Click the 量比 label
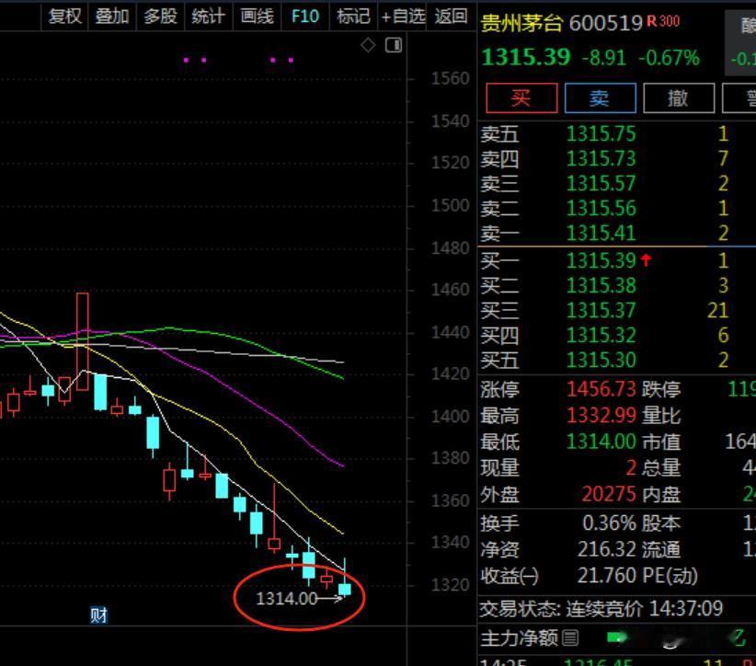 click(x=661, y=415)
